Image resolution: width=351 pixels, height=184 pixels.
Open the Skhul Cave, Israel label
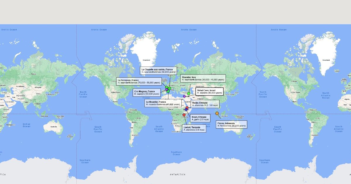(x=209, y=91)
